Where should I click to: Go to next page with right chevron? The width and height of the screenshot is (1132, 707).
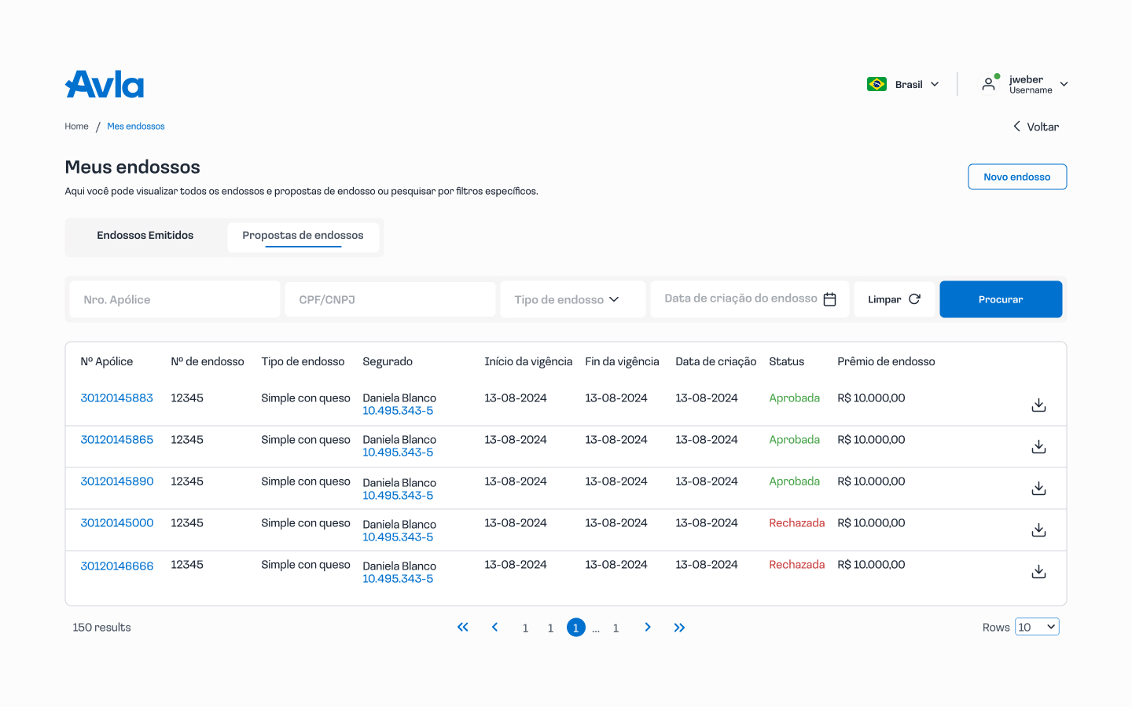pos(647,627)
